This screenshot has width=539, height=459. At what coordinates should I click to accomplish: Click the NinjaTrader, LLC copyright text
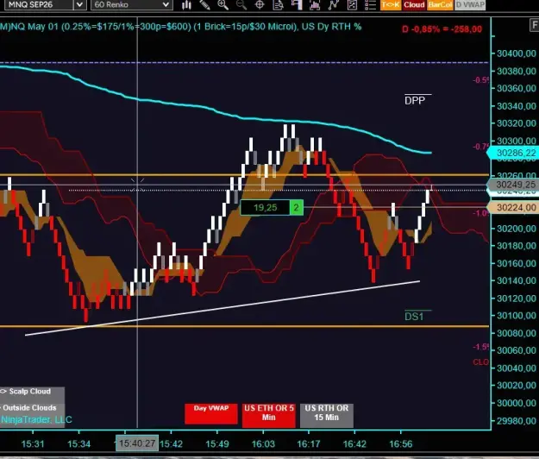coord(36,419)
